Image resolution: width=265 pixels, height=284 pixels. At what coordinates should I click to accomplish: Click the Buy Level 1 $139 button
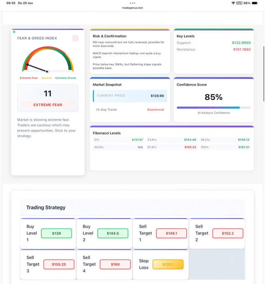[56, 233]
